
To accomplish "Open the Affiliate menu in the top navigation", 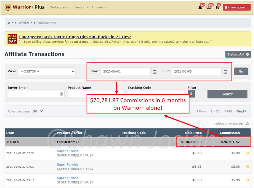I will 99,7.
